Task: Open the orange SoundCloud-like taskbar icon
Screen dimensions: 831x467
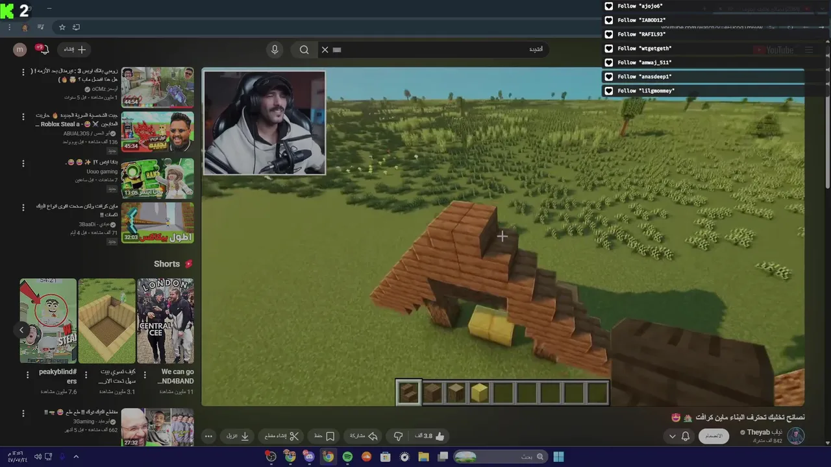Action: pyautogui.click(x=366, y=457)
